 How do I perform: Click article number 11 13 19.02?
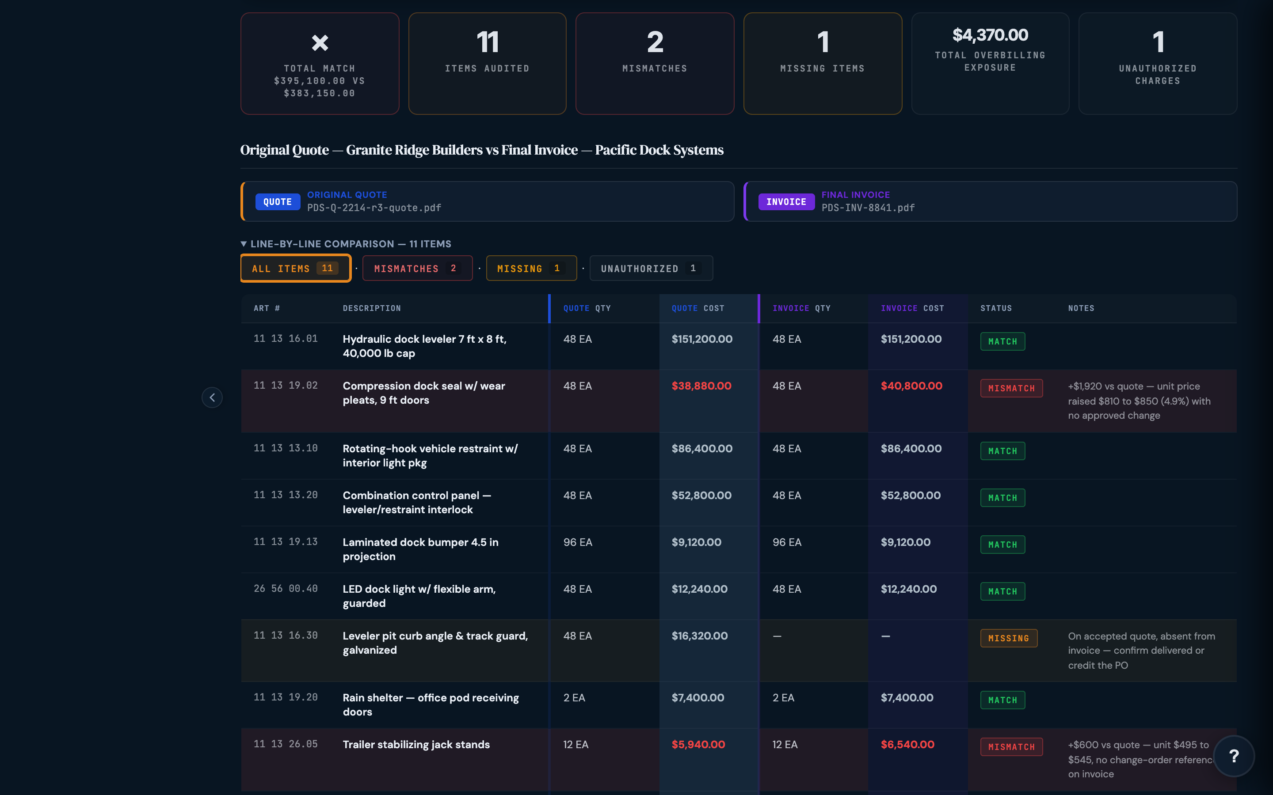(x=286, y=386)
